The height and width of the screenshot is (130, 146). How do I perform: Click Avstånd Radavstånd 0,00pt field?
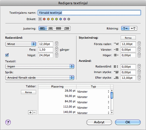coord(128,67)
